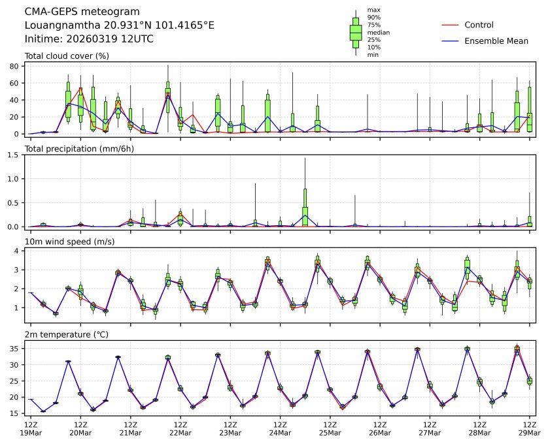Click the 12Z 24Mar time axis label
Viewport: 548px width, 444px height.
280,428
